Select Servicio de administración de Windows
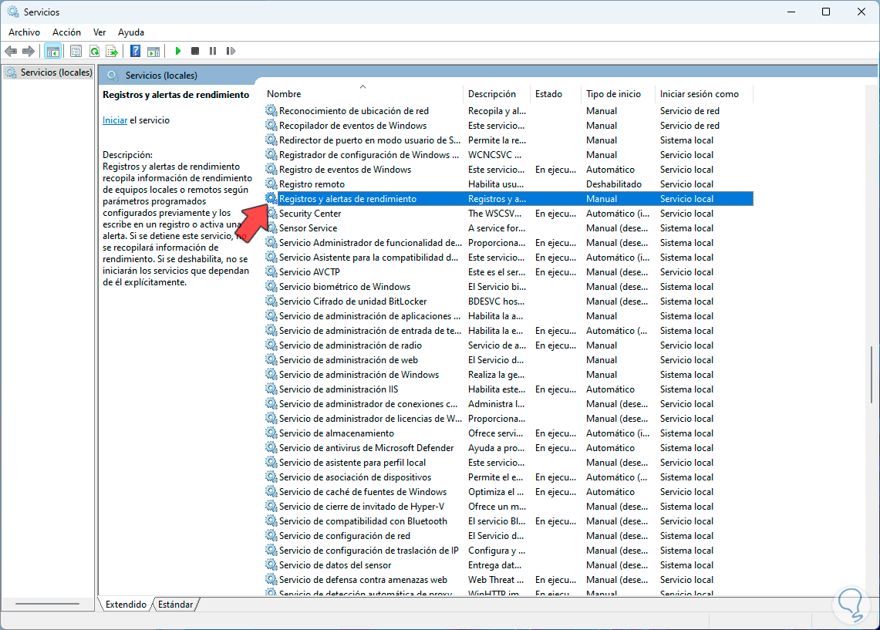The width and height of the screenshot is (880, 630). (x=359, y=374)
